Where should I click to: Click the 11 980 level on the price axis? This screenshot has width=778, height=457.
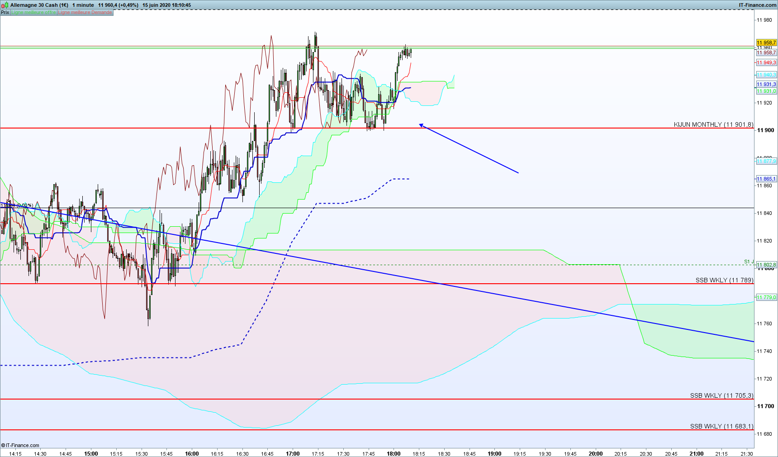click(764, 20)
